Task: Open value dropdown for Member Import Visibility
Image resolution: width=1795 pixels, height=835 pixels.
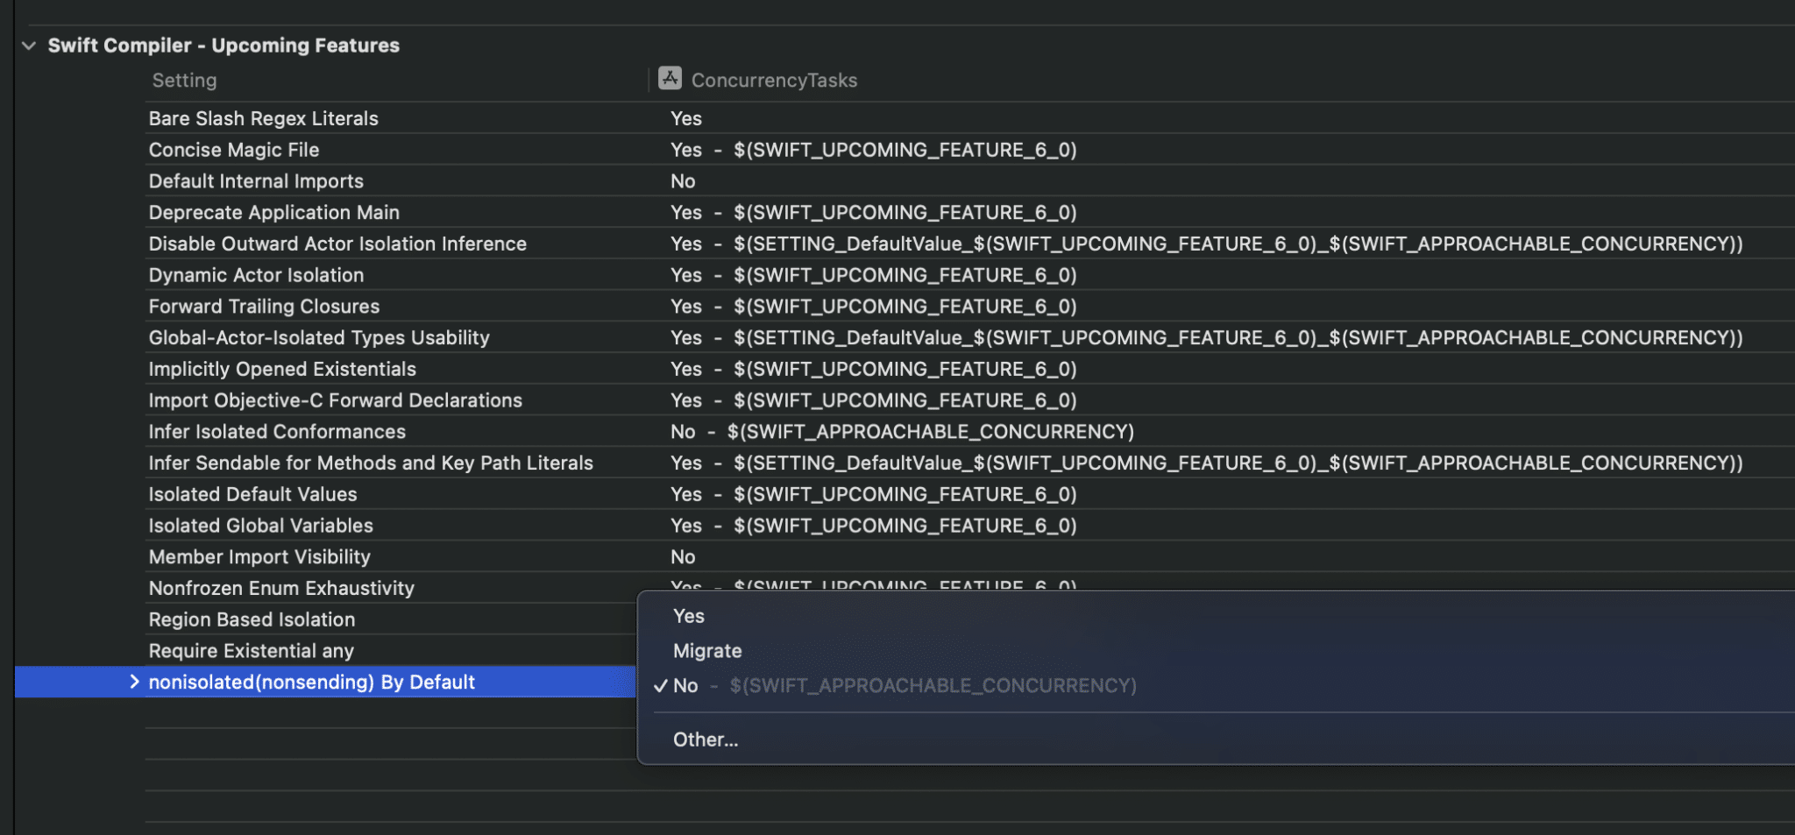Action: coord(683,557)
